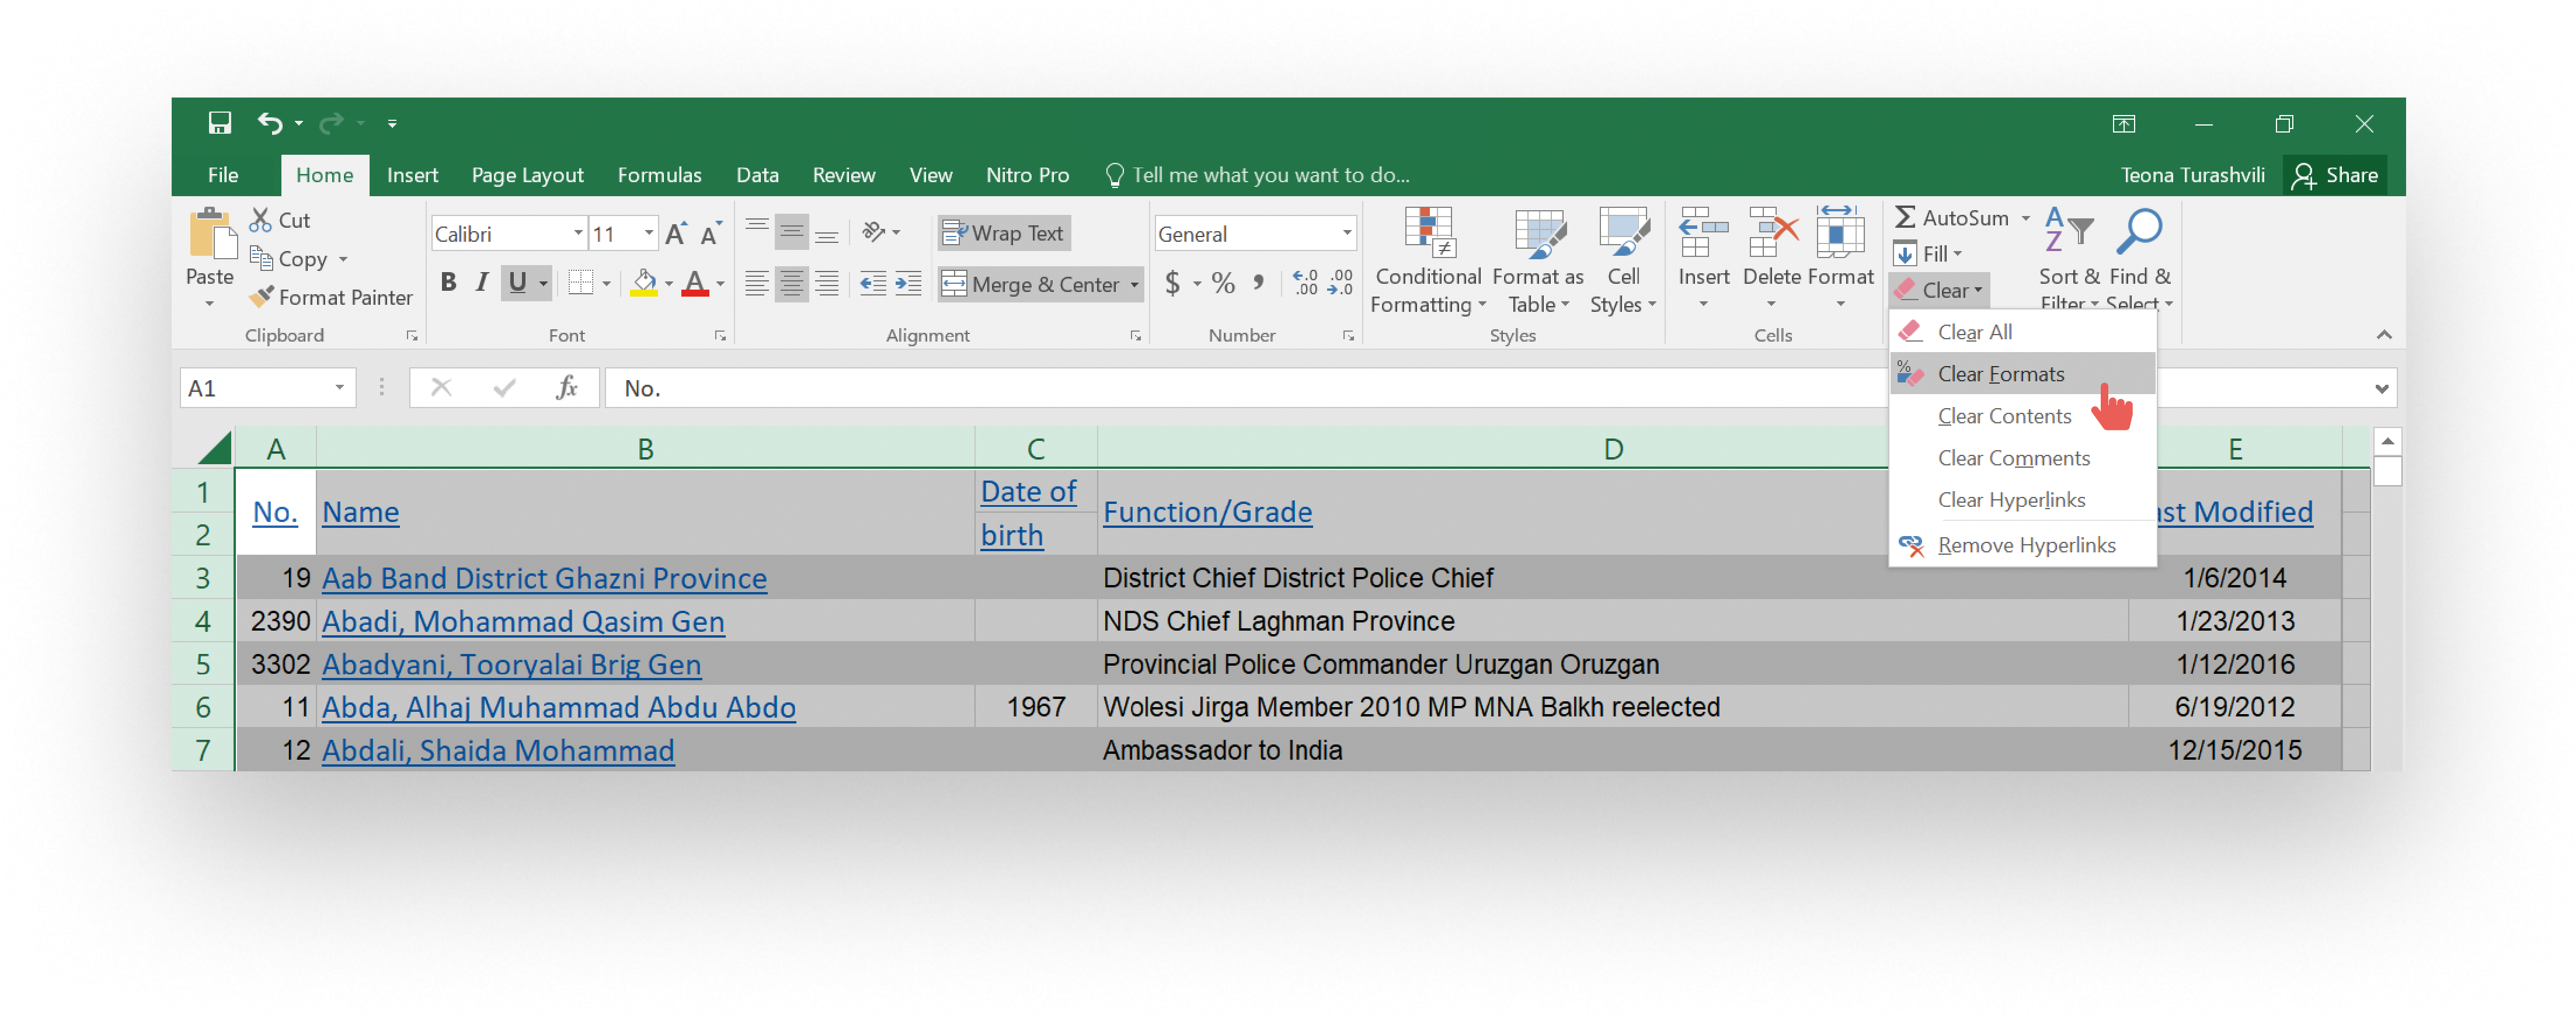Click Decrease Indent icon

pyautogui.click(x=873, y=284)
